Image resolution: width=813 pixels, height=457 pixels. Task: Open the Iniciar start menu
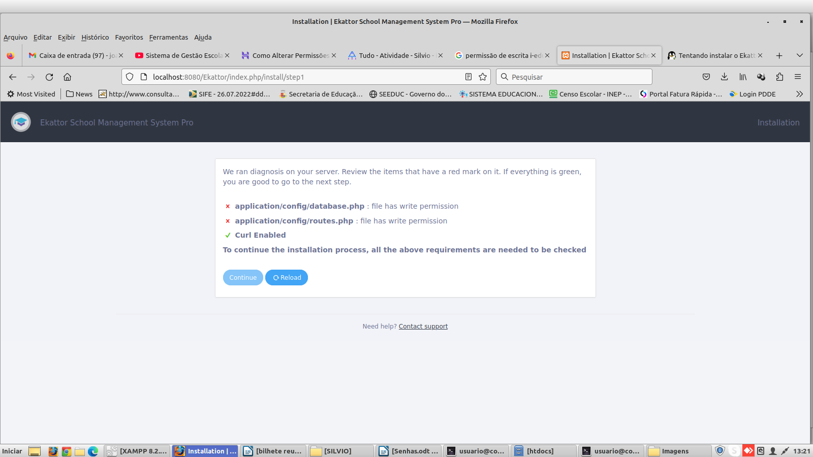[12, 451]
